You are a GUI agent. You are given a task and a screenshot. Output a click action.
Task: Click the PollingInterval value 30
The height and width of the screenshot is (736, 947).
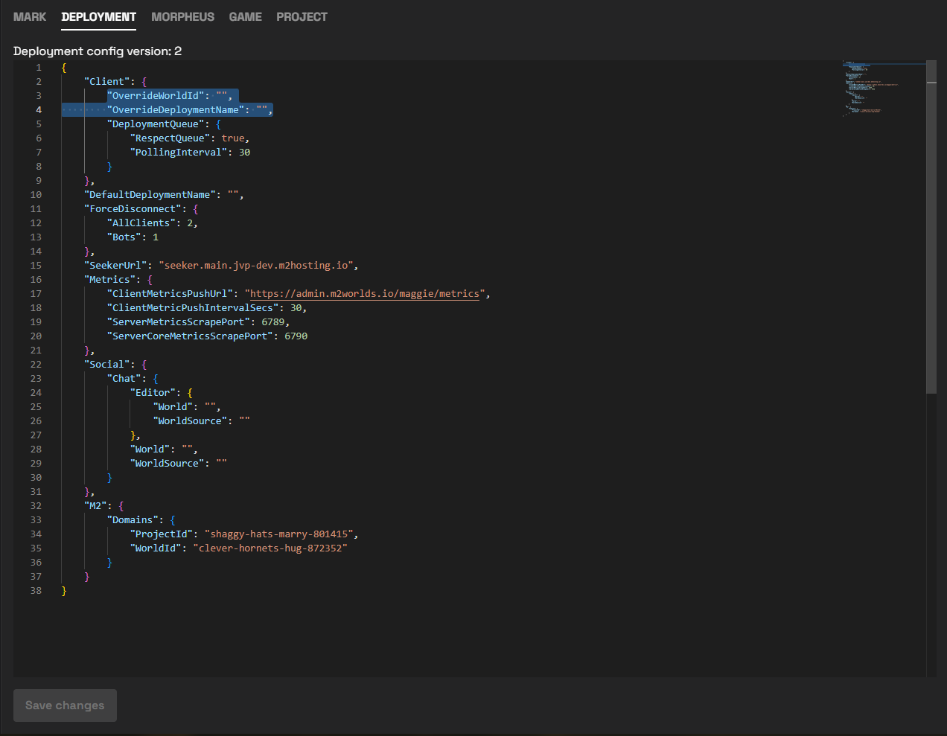(x=244, y=153)
